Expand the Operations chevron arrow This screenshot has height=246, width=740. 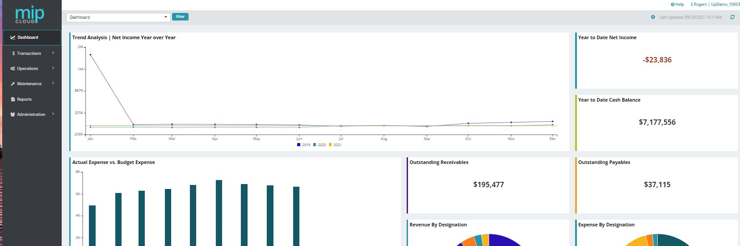53,68
